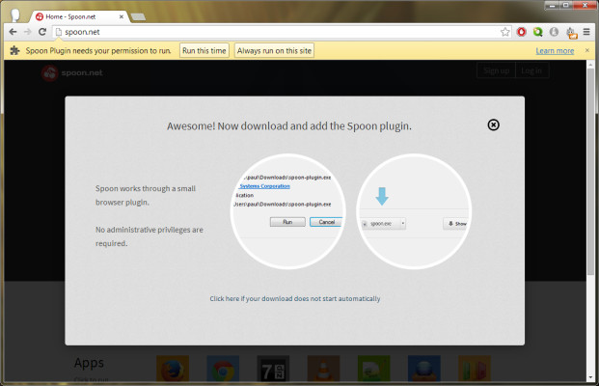Image resolution: width=599 pixels, height=386 pixels.
Task: Click the Log in button
Action: coord(531,70)
